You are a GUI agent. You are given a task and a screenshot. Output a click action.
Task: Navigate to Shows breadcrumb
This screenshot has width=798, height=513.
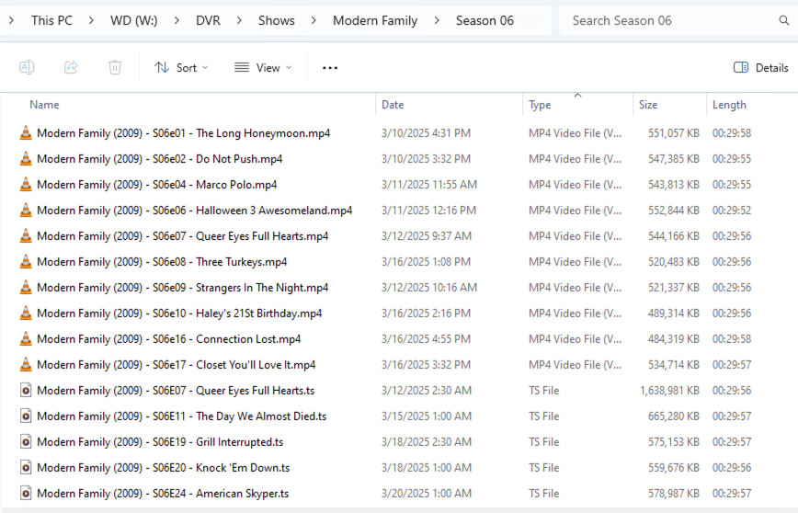coord(277,20)
